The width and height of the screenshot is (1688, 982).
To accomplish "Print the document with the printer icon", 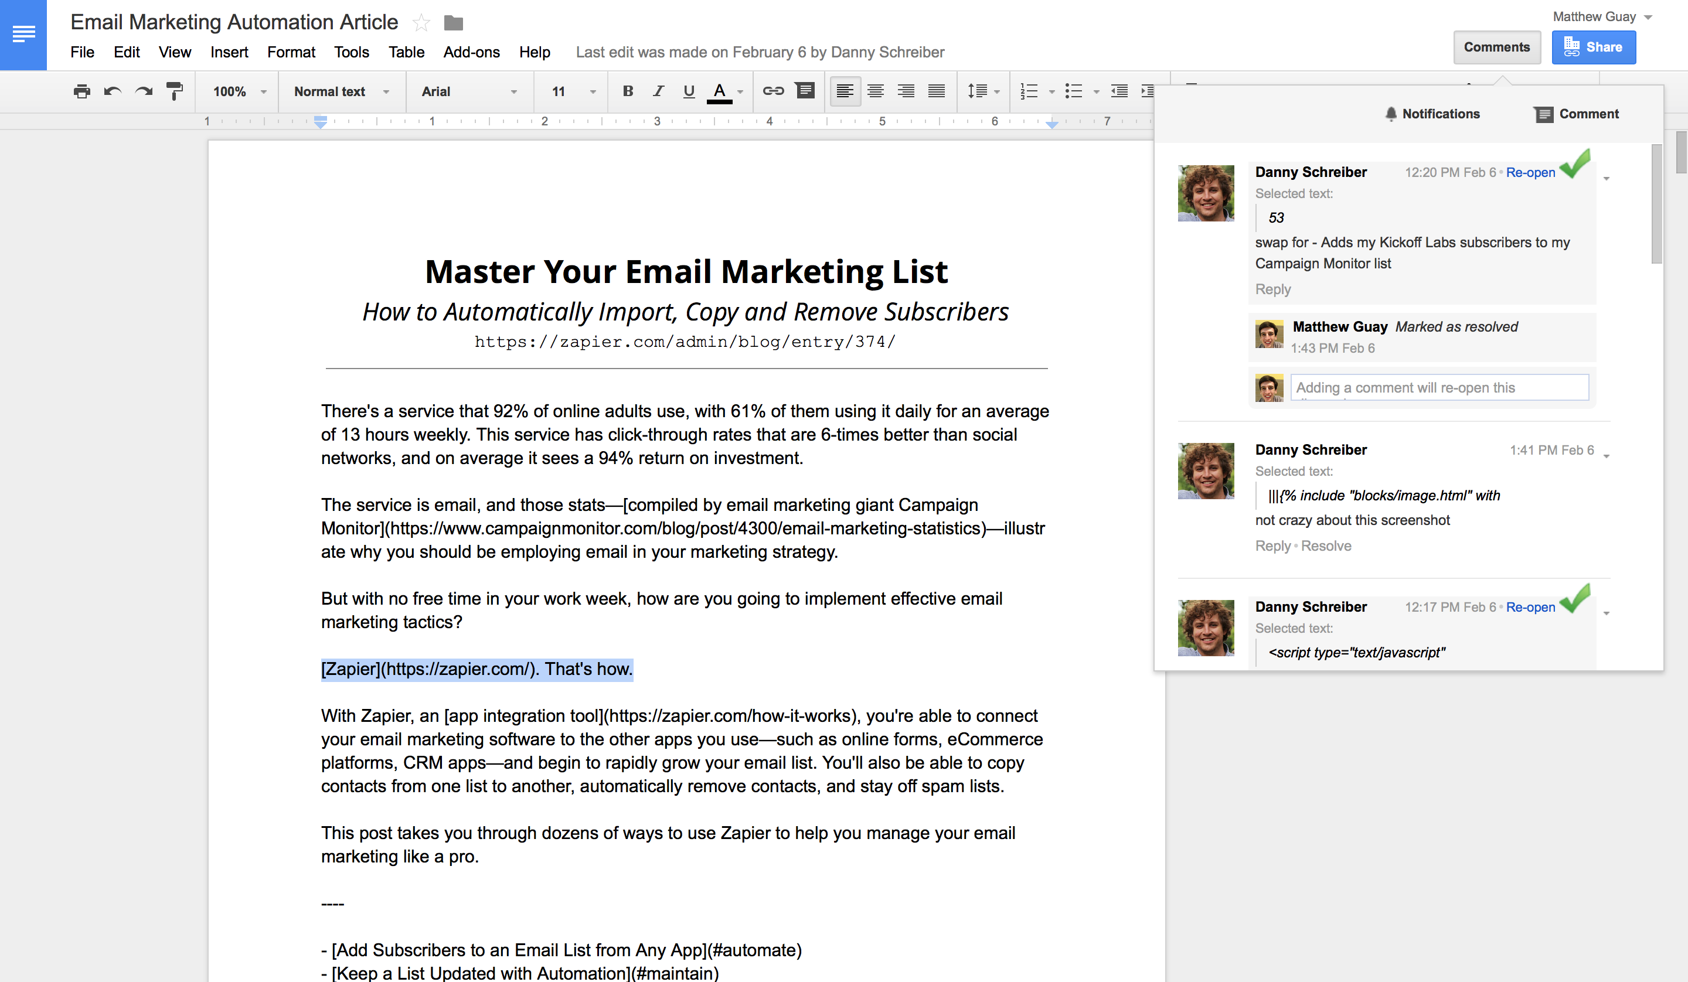I will click(x=81, y=92).
